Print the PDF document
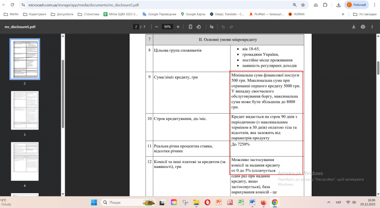This screenshot has height=208, width=380. pos(363,27)
